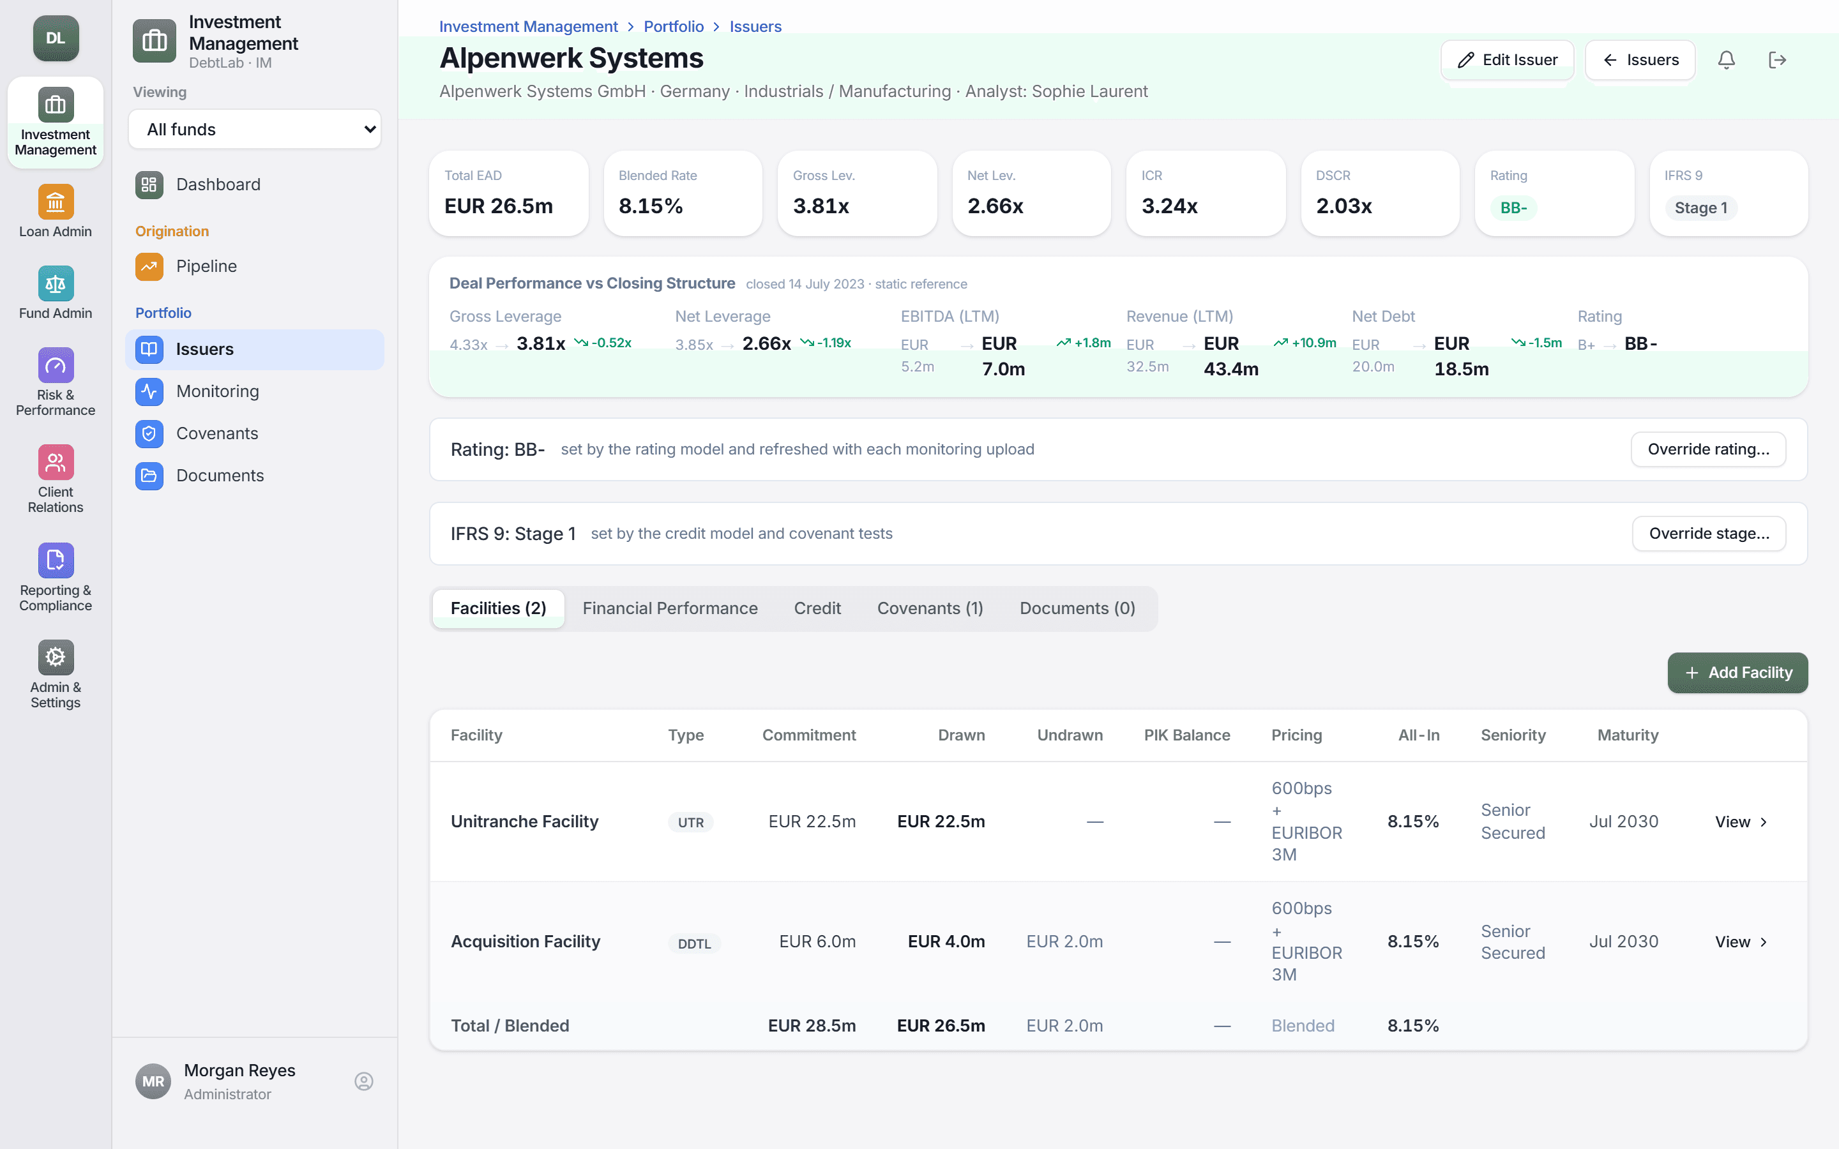
Task: Open the Fund Admin module
Action: 56,292
